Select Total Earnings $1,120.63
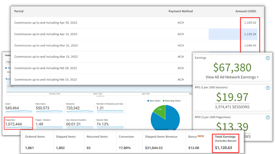Image resolution: width=275 pixels, height=154 pixels. tap(223, 148)
